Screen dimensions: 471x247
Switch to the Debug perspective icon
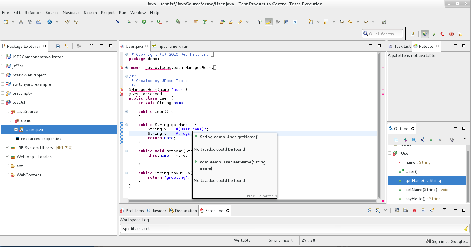(434, 34)
